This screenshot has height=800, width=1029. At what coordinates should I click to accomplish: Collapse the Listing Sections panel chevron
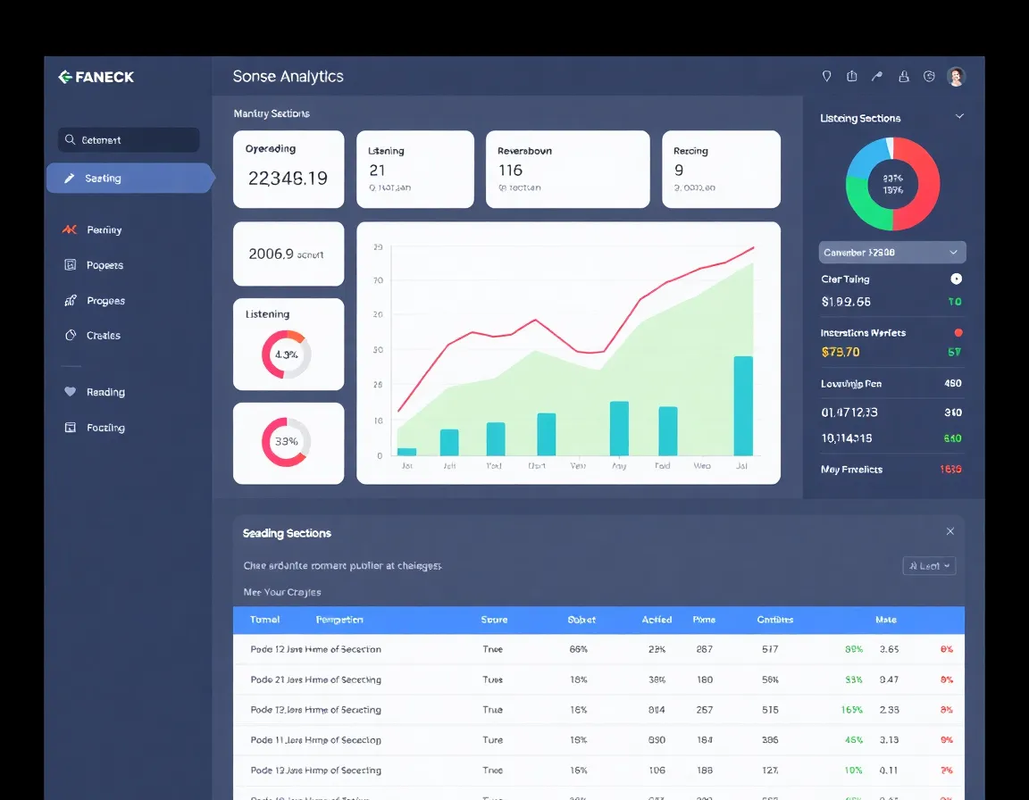coord(959,116)
